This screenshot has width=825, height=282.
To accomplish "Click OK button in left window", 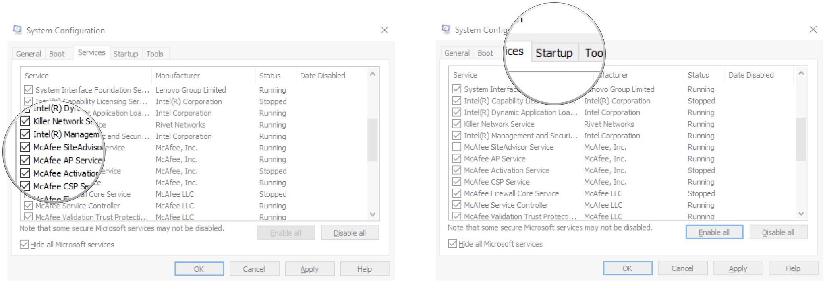I will pos(199,269).
